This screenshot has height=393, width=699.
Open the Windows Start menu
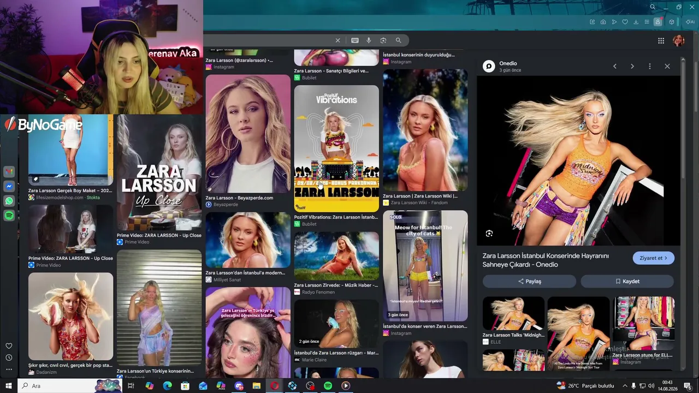(9, 386)
